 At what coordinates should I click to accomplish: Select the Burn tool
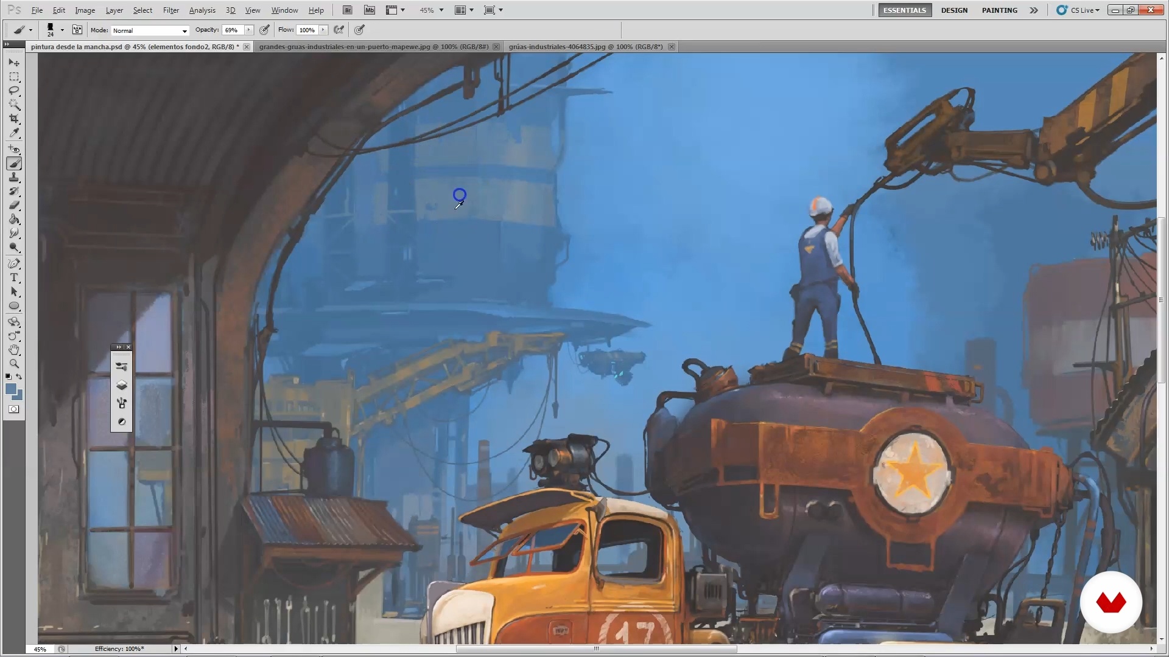[14, 247]
